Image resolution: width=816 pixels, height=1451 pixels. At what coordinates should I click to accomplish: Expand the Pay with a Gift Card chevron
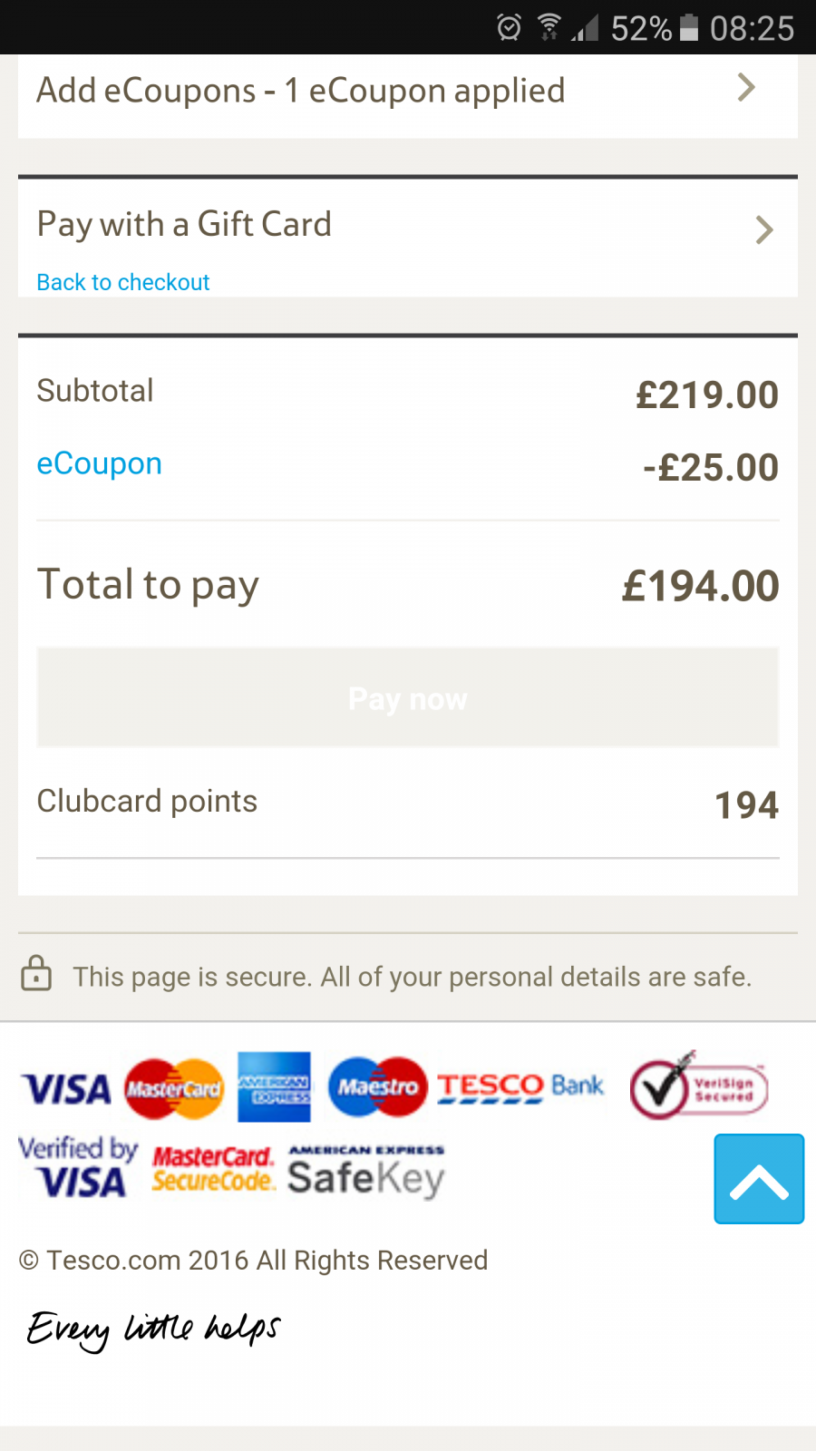764,230
